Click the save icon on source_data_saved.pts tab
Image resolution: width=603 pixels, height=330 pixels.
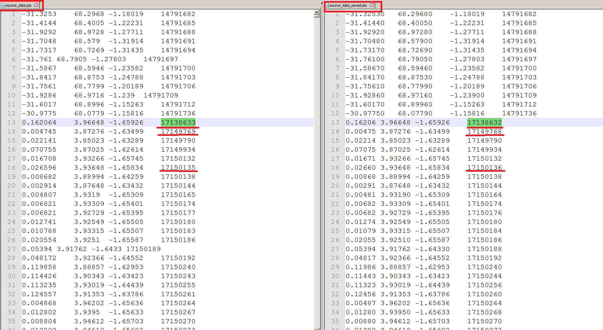click(327, 5)
